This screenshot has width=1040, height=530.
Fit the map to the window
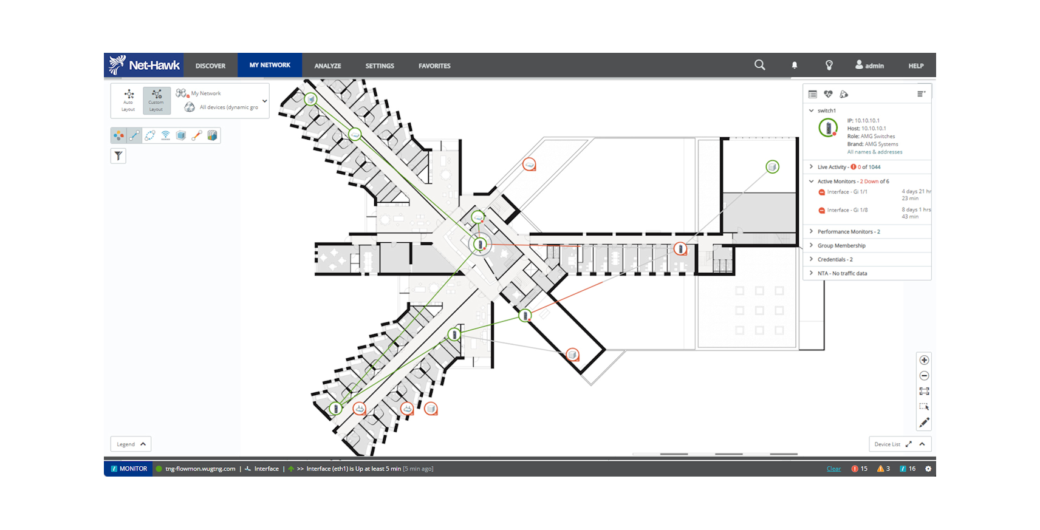(924, 392)
